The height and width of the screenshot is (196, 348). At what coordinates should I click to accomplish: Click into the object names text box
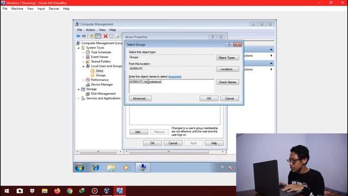coord(172,86)
